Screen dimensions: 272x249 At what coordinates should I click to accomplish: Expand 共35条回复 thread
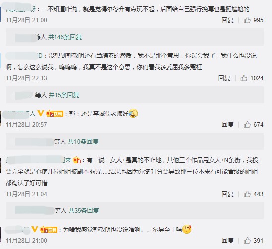84,210
